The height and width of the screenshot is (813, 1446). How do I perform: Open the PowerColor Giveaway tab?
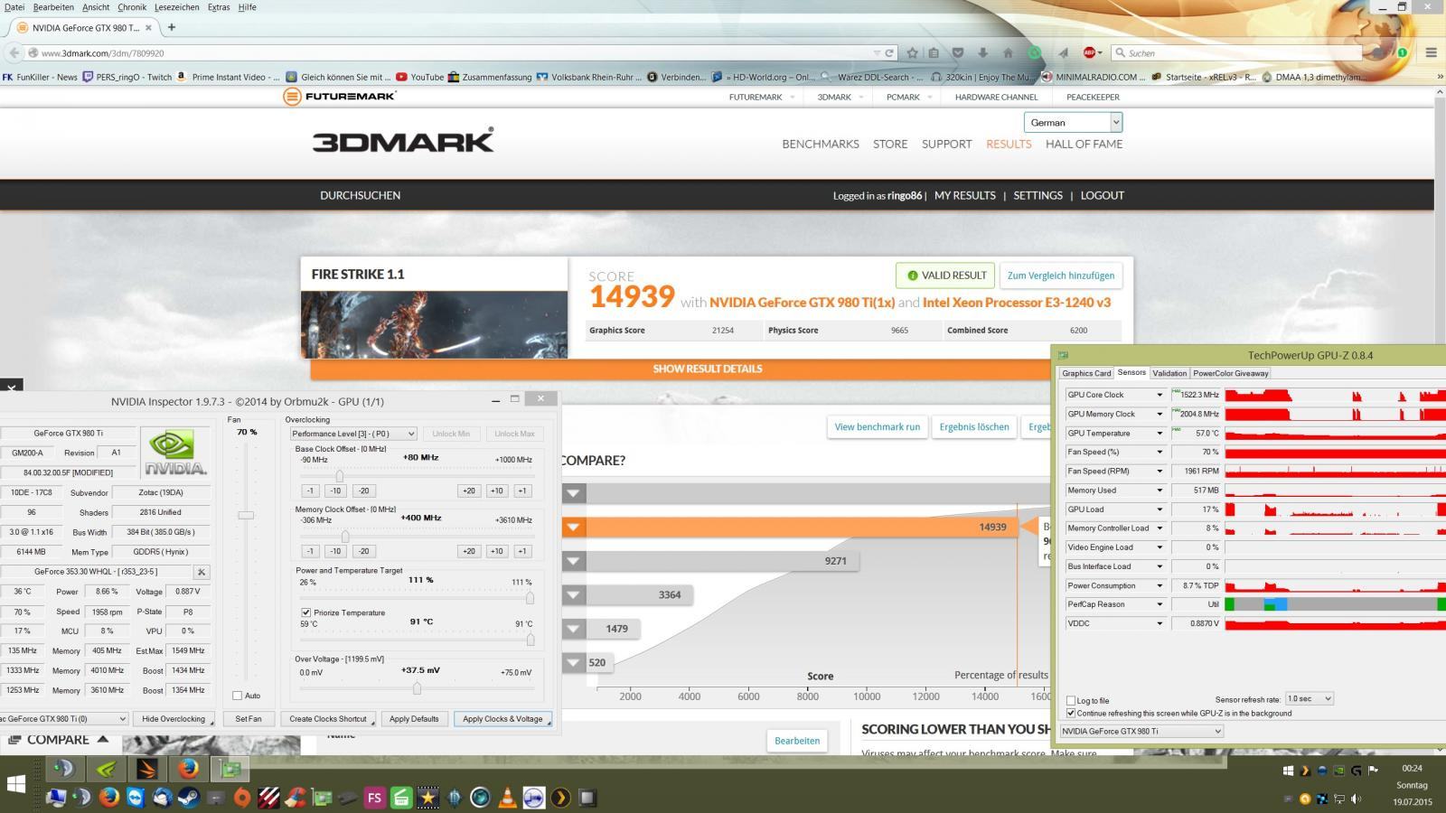(1231, 373)
